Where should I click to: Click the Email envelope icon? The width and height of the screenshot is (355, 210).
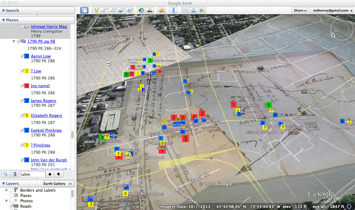(185, 10)
